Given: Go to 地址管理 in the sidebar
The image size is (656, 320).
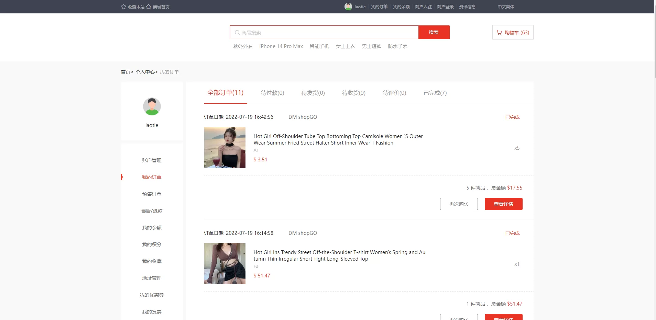Looking at the screenshot, I should click(x=152, y=278).
